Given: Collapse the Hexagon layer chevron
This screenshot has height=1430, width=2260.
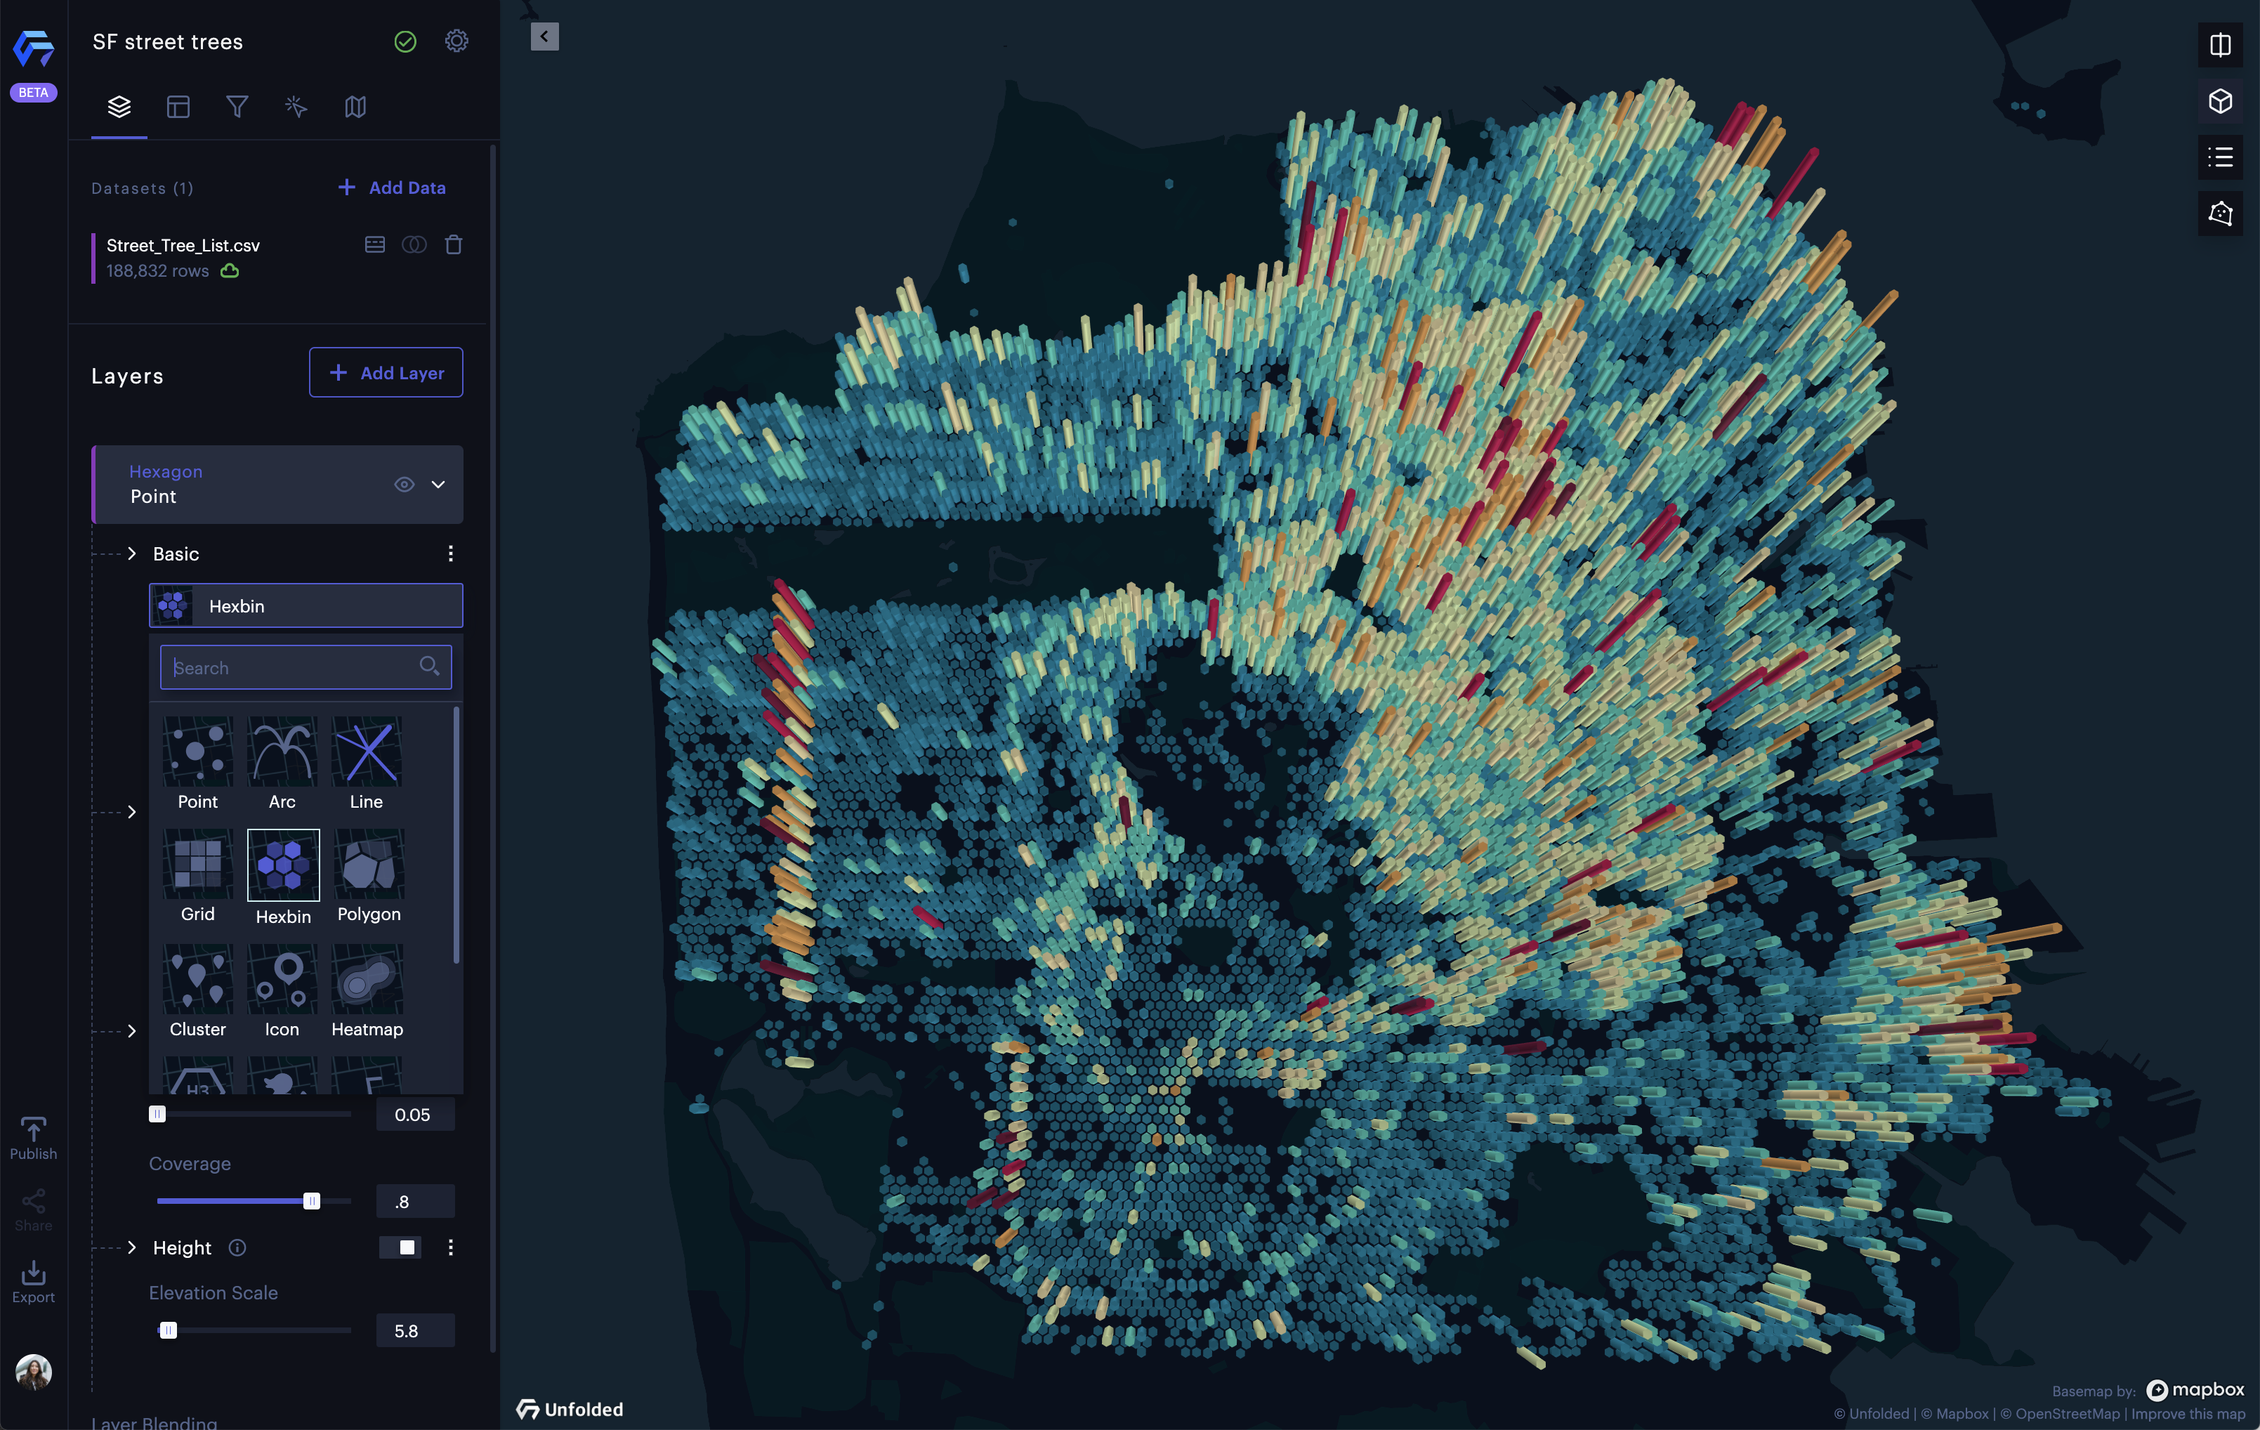Looking at the screenshot, I should click(438, 484).
